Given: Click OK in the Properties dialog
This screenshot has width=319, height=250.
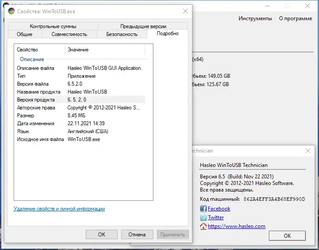Looking at the screenshot, I should [x=101, y=235].
